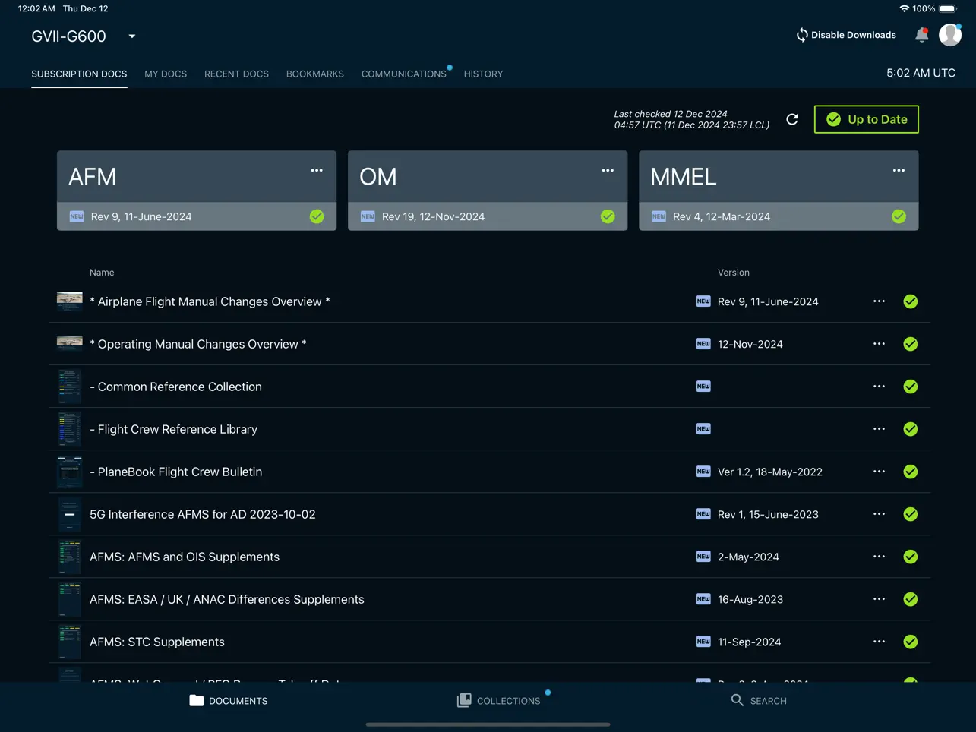Viewport: 976px width, 732px height.
Task: Click the Wi-Fi indicator in status bar
Action: point(904,9)
